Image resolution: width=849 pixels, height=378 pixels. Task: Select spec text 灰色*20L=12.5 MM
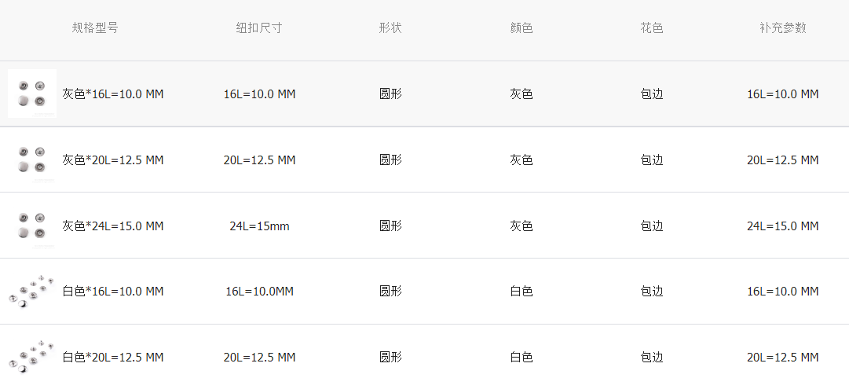(x=113, y=160)
